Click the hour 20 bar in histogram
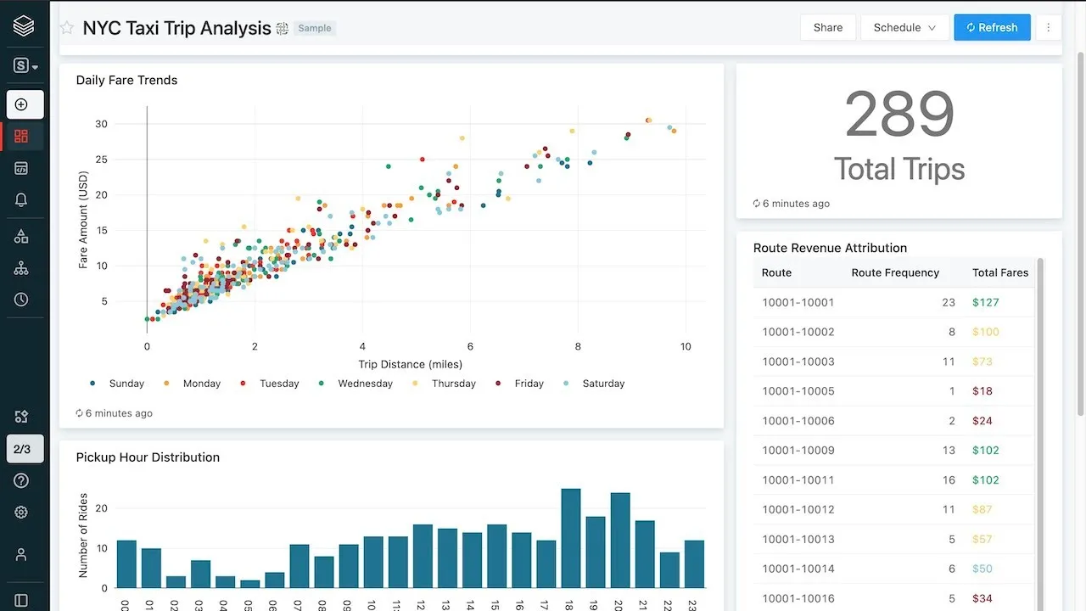 click(x=620, y=541)
